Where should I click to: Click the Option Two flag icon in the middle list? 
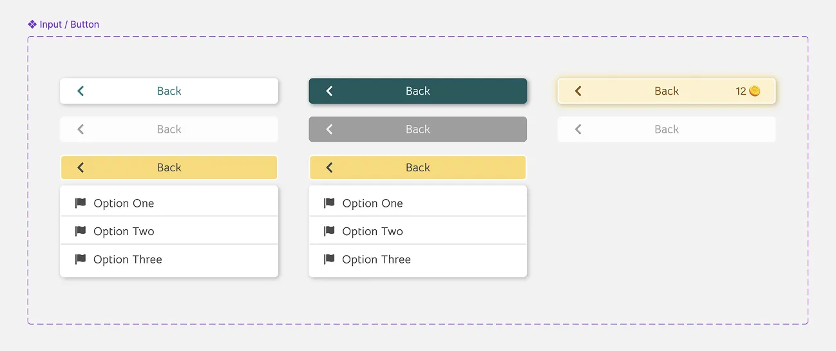329,231
